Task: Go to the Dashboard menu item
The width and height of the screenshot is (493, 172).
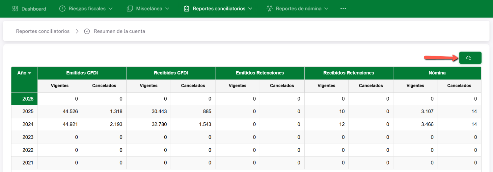Action: 34,9
